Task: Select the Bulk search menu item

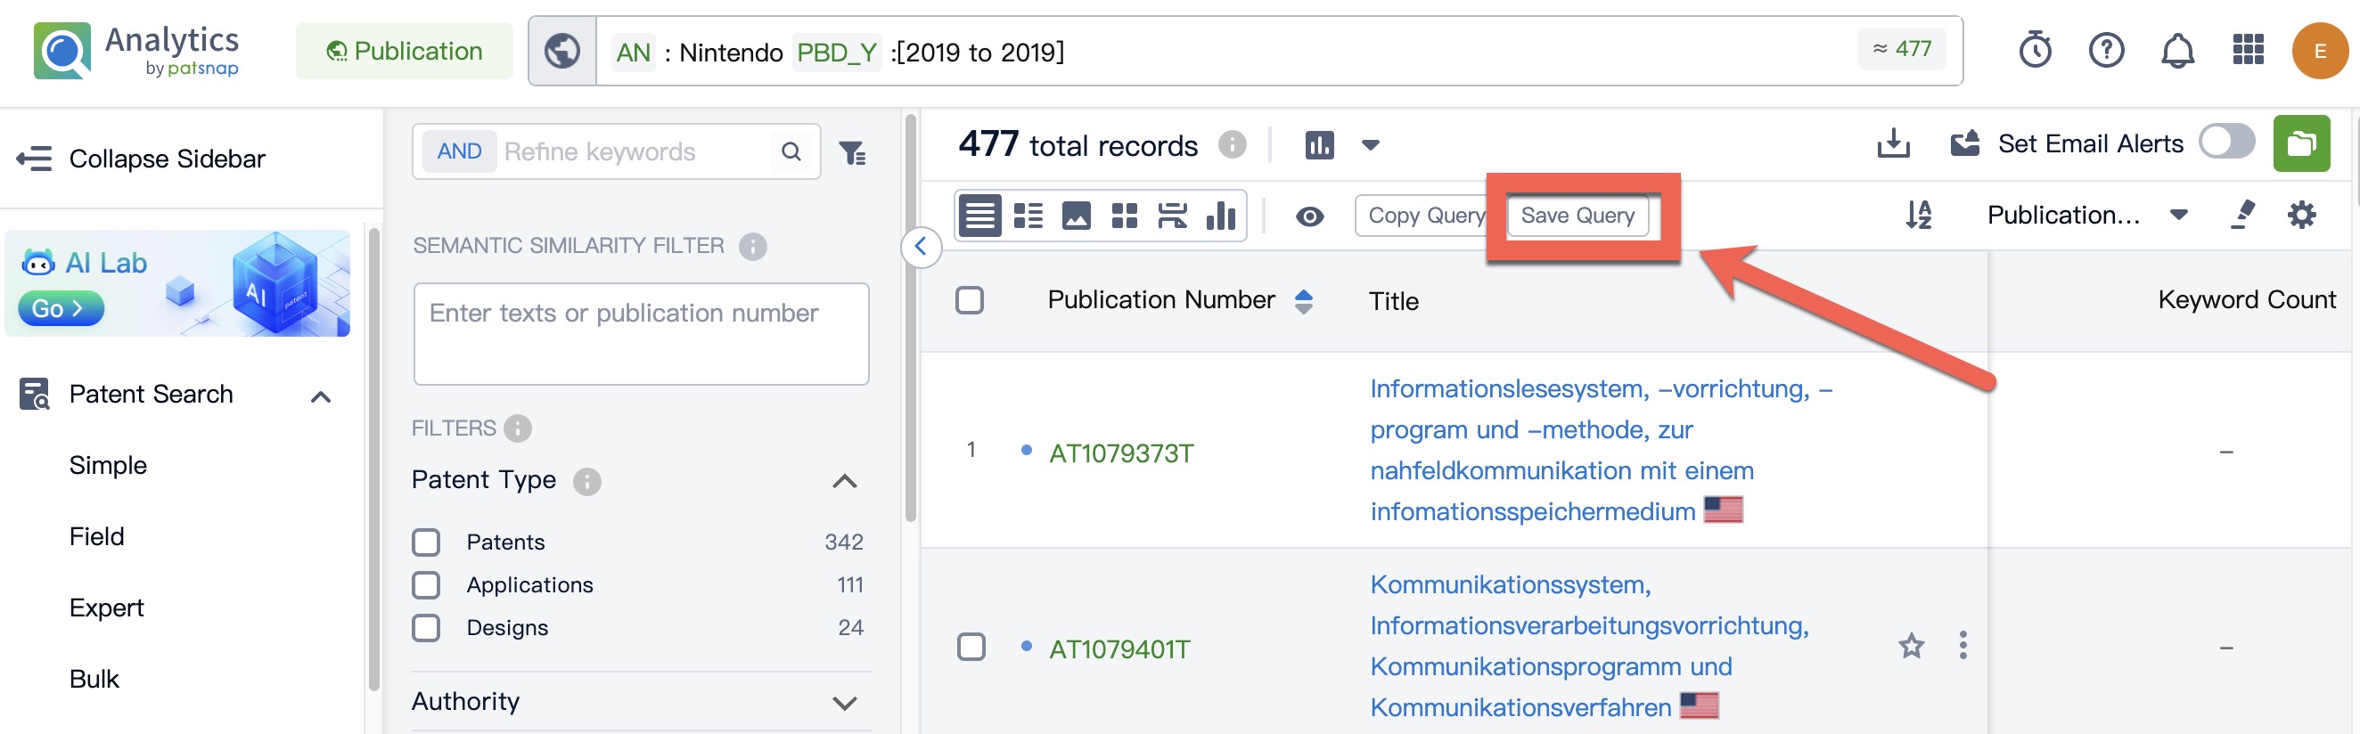Action: pos(94,679)
